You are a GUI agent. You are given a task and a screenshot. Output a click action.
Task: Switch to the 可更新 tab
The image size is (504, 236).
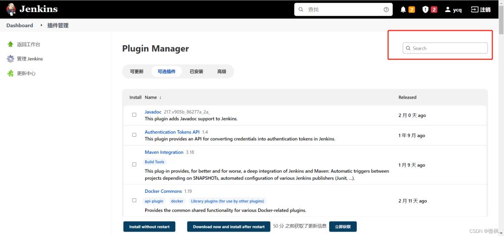tap(137, 71)
